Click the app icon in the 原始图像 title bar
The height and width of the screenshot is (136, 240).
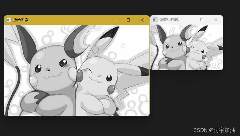click(x=9, y=20)
